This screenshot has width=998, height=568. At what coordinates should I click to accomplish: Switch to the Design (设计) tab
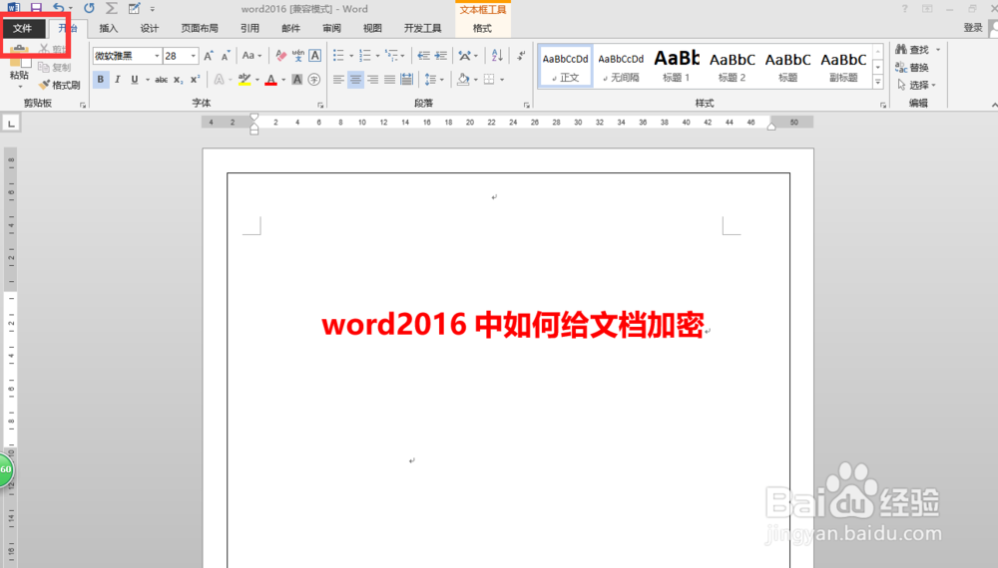coord(150,28)
